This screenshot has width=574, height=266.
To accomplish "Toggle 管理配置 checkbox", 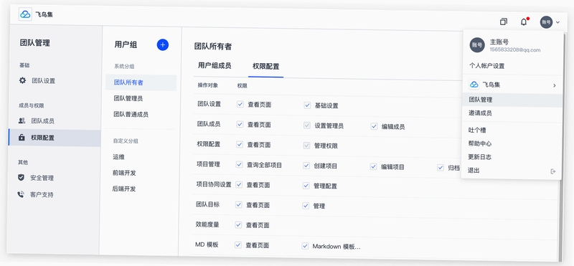I will 306,186.
